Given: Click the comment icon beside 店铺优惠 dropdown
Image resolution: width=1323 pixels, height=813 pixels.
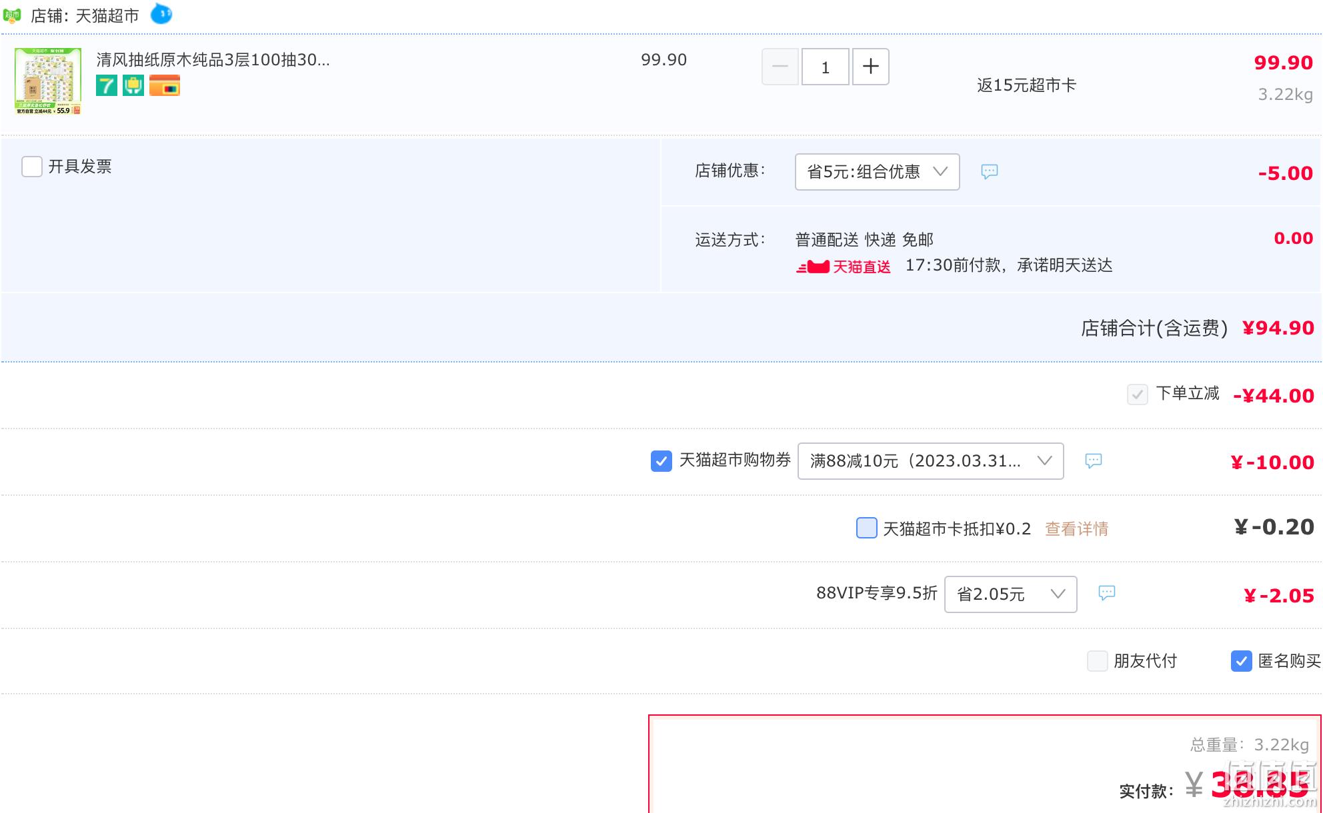Looking at the screenshot, I should click(990, 172).
